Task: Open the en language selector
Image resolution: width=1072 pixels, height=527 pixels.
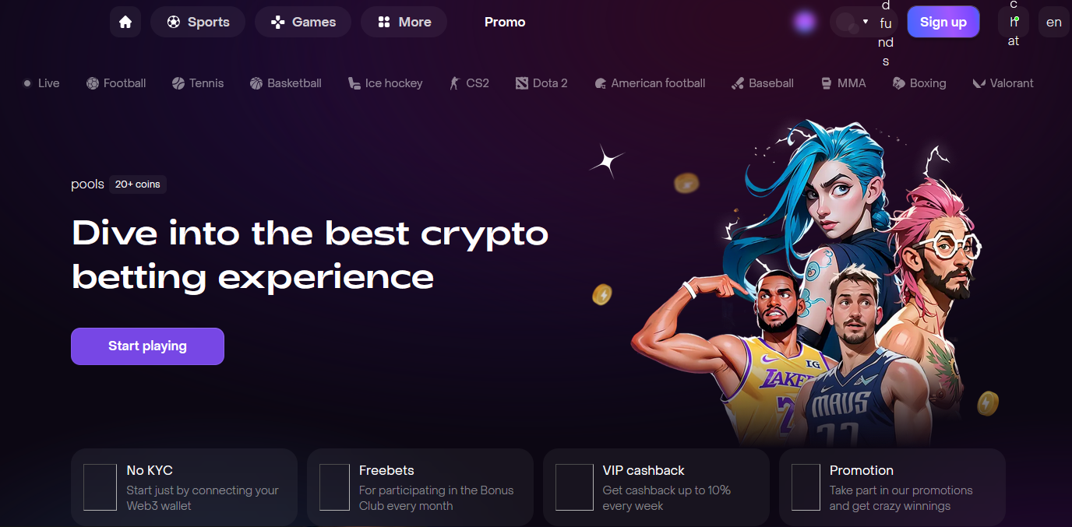Action: pos(1054,22)
